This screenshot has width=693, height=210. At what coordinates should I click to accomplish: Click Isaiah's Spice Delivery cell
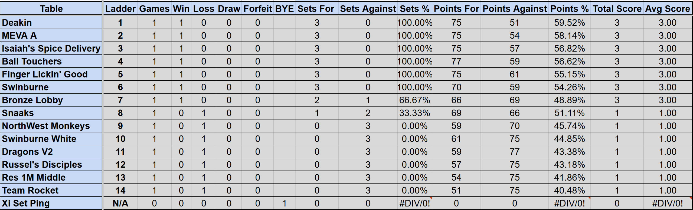tap(51, 49)
